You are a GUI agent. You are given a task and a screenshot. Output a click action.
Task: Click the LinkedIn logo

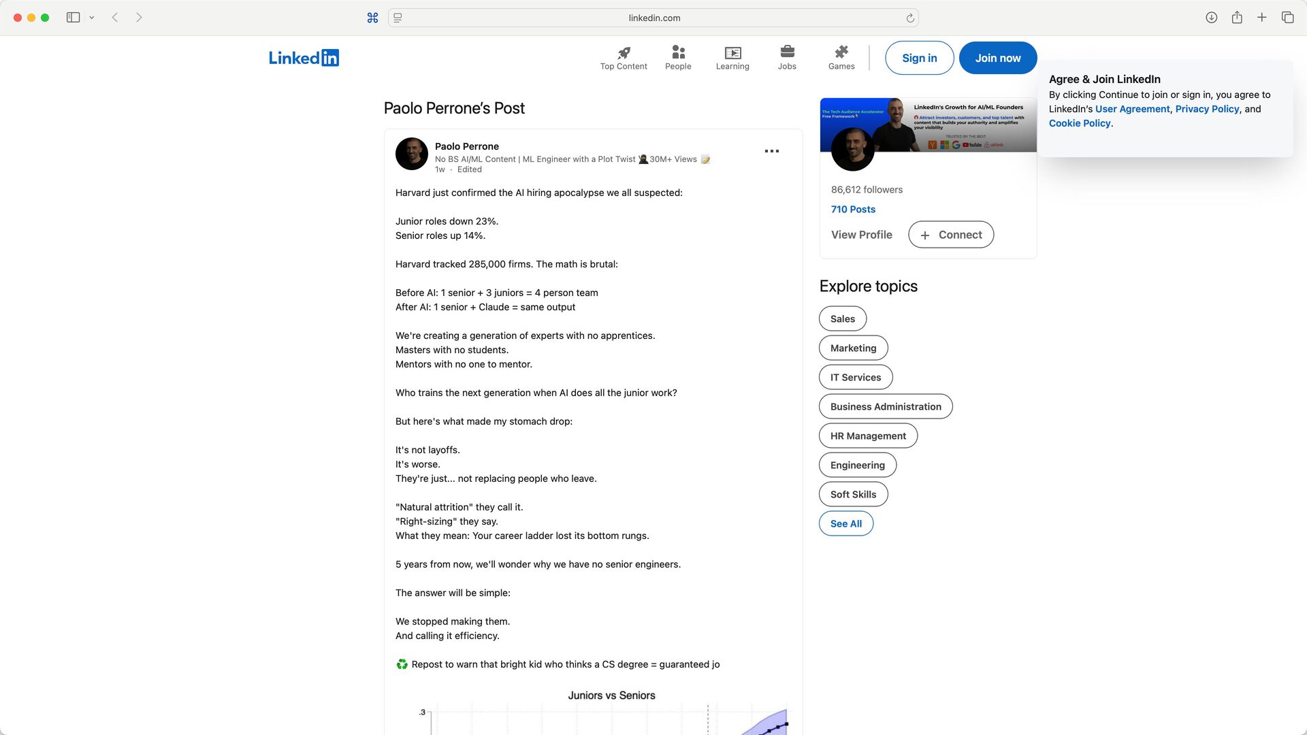click(x=304, y=58)
